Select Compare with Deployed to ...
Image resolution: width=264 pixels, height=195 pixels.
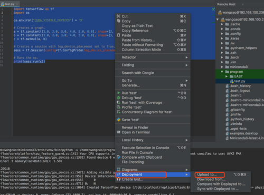coord(221,184)
